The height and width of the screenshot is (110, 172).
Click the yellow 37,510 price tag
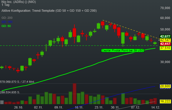point(165,48)
